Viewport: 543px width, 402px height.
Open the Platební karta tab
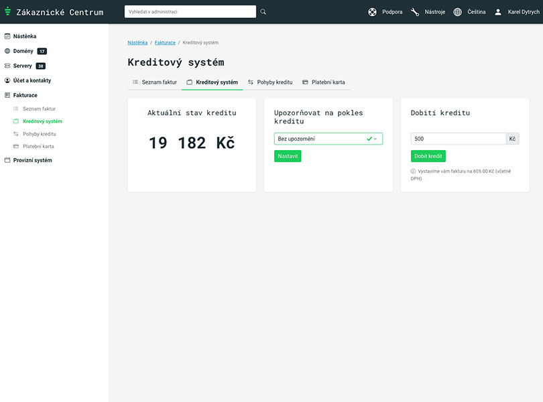(324, 82)
